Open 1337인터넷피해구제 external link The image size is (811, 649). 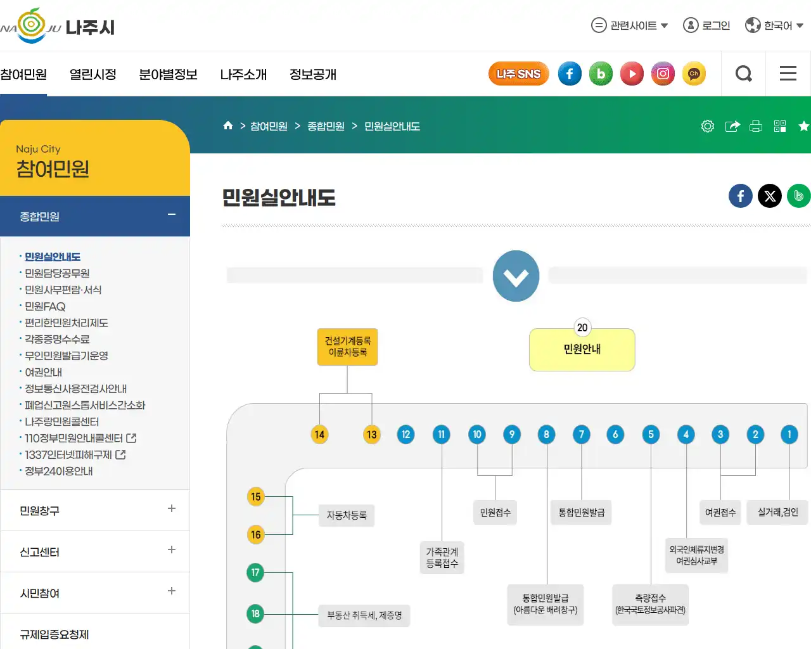pos(75,454)
